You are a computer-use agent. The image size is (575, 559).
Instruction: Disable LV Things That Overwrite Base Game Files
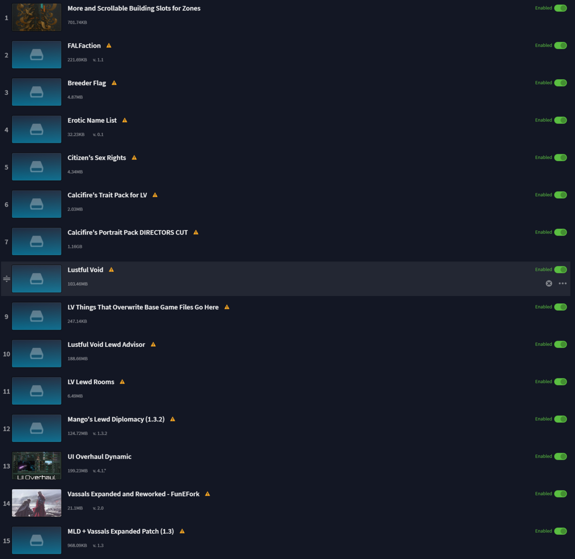[561, 307]
